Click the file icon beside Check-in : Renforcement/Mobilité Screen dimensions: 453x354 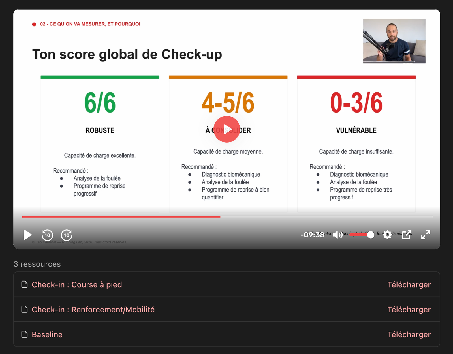tap(25, 309)
